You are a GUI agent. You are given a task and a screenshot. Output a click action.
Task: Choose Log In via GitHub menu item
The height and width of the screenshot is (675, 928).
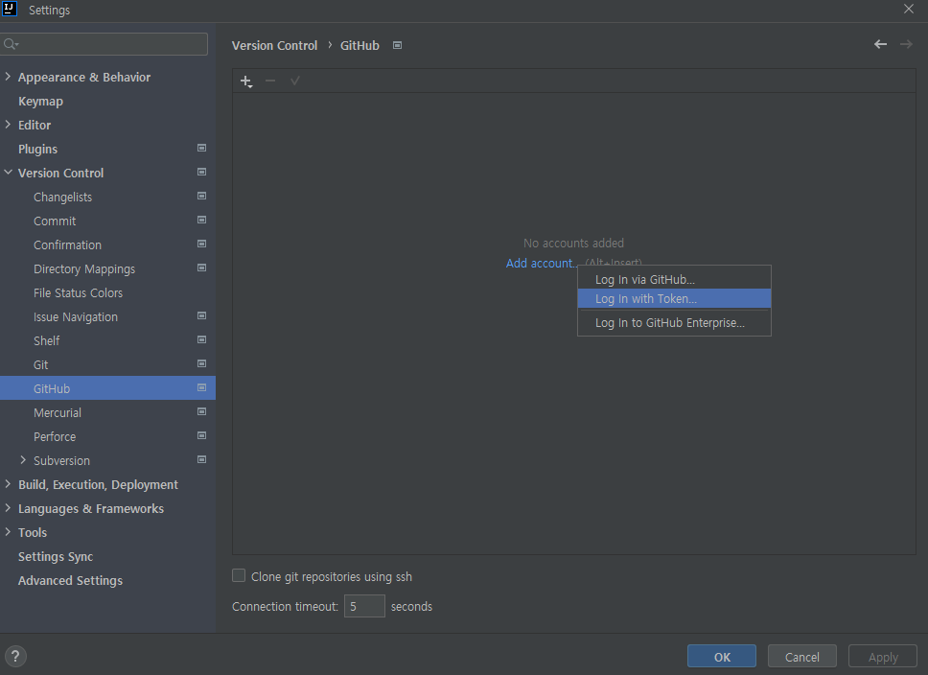pos(674,279)
